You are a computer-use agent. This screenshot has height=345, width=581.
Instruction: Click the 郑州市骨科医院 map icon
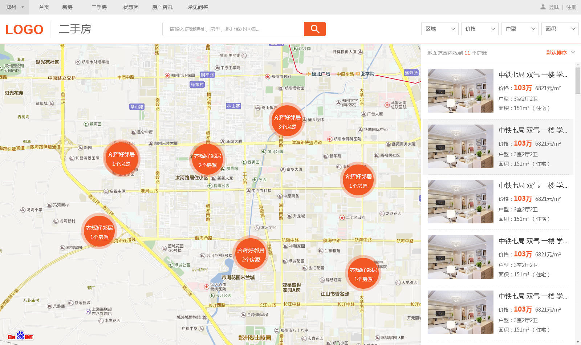coord(330,139)
